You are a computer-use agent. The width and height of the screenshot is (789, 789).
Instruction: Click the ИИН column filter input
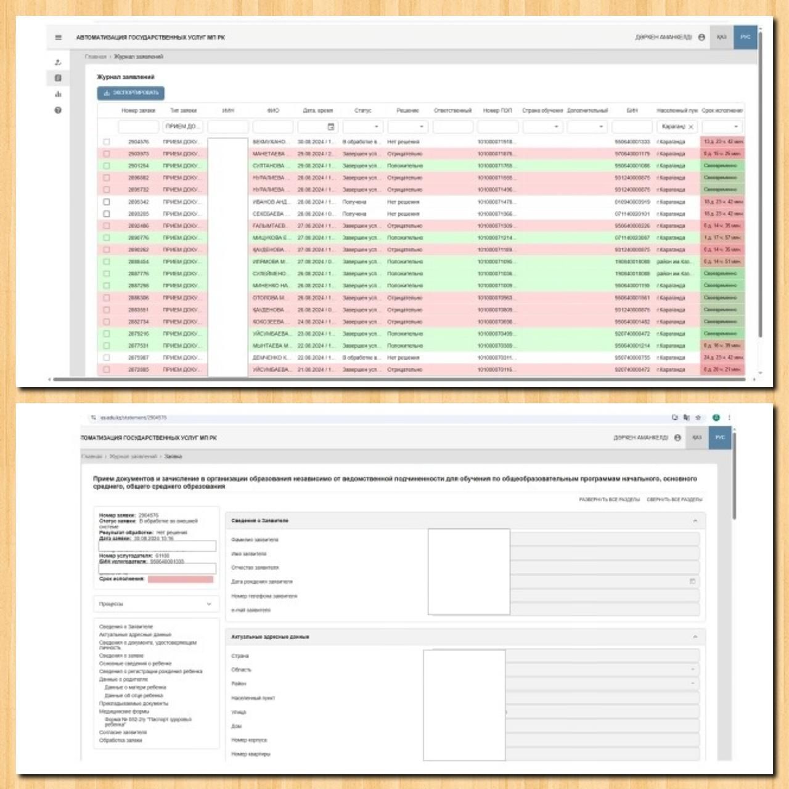point(227,127)
